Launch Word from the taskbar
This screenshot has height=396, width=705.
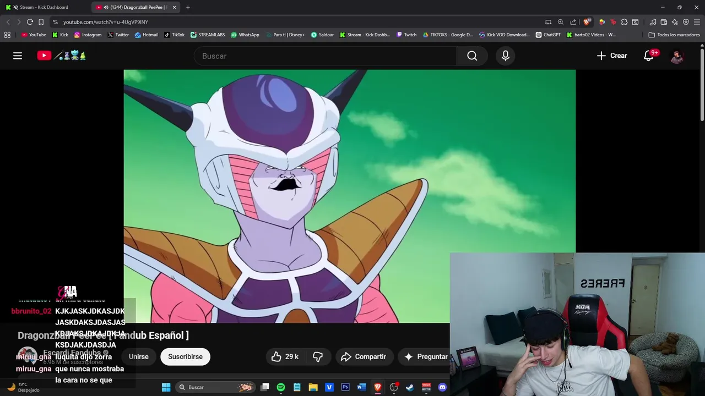click(361, 387)
